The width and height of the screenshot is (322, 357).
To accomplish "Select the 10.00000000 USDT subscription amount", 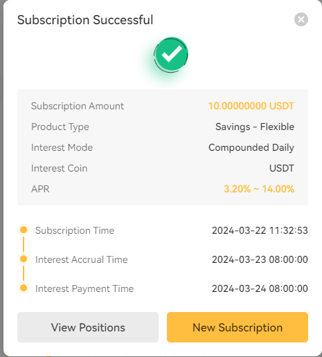I will (251, 106).
